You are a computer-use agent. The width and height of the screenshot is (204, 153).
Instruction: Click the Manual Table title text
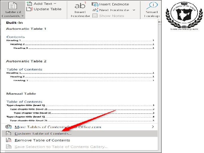(x=21, y=94)
